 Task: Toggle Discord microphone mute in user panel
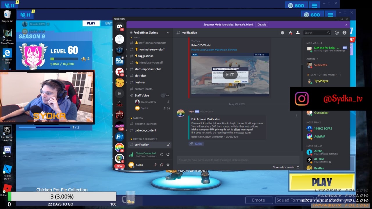pyautogui.click(x=155, y=165)
